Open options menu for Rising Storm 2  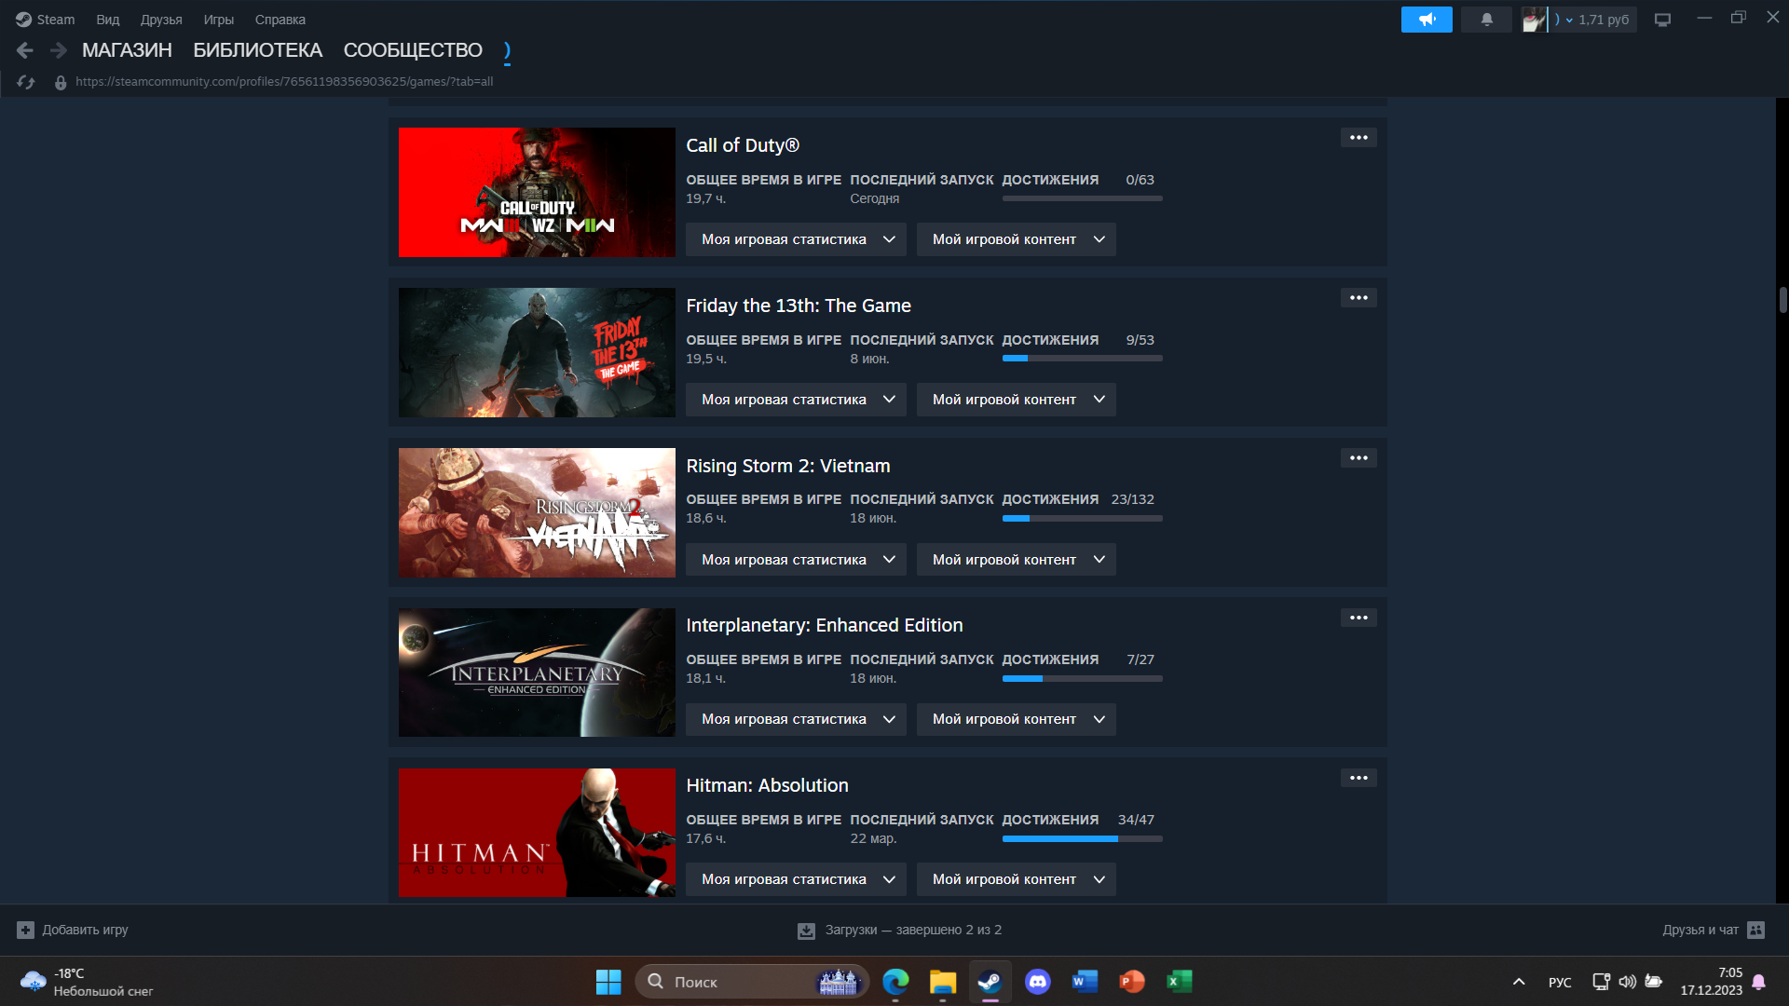(1359, 458)
